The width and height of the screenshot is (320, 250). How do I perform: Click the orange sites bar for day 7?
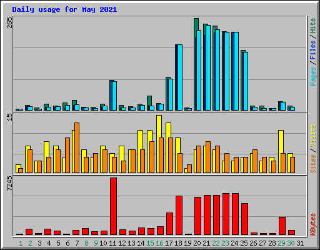77,147
